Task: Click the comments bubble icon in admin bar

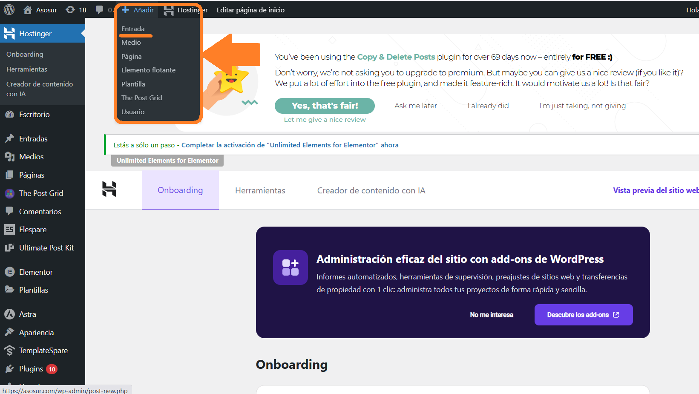Action: click(x=100, y=10)
